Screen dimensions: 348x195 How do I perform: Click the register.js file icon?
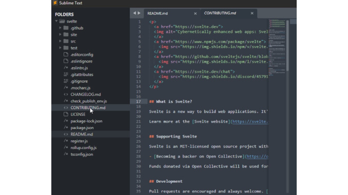(x=66, y=141)
